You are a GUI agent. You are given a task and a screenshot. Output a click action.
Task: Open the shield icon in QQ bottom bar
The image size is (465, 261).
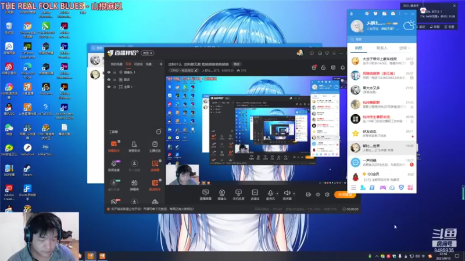coord(401,187)
